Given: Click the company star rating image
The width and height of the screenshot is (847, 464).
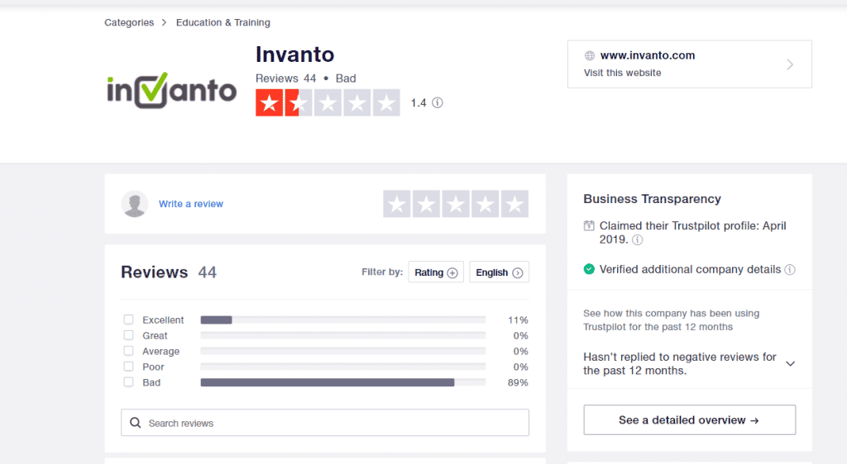Looking at the screenshot, I should (x=328, y=102).
